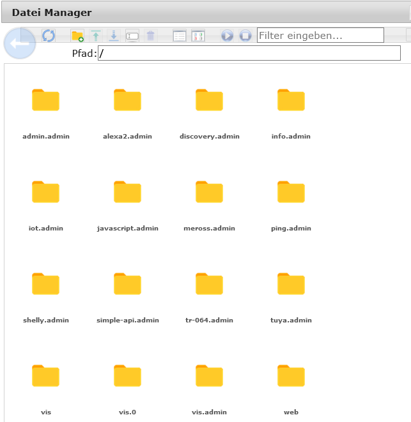Select the vis.0 label text
Viewport: 411px width, 422px height.
coord(127,412)
